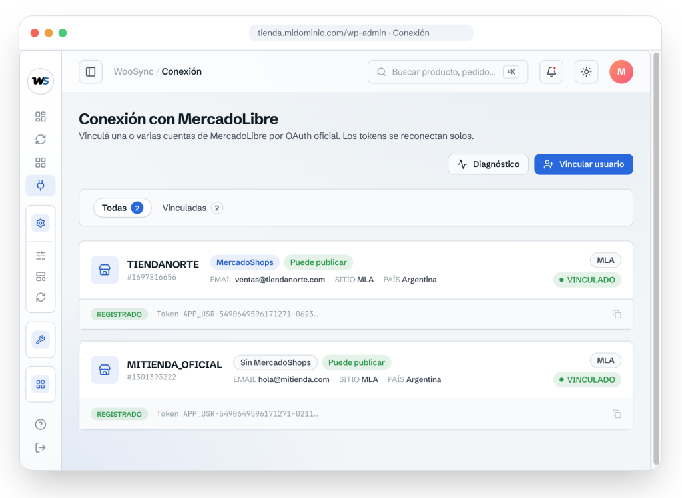Click the refresh icon below the layout icon
682x498 pixels.
point(41,297)
